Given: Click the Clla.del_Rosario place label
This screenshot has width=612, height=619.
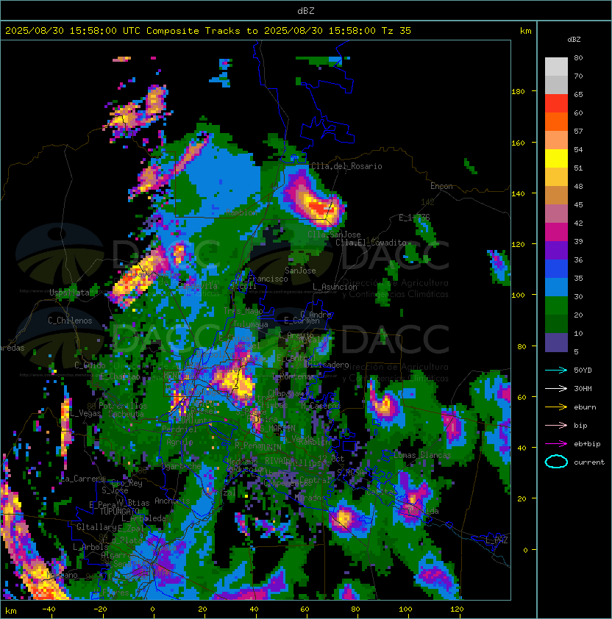Looking at the screenshot, I should click(346, 166).
